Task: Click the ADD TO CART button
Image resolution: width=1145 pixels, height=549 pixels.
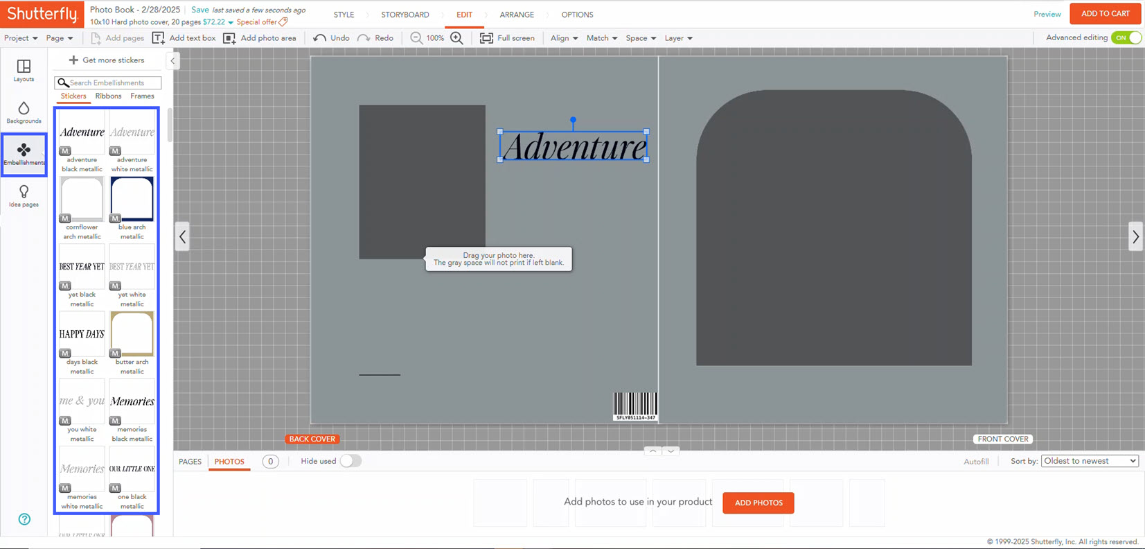Action: pyautogui.click(x=1105, y=14)
